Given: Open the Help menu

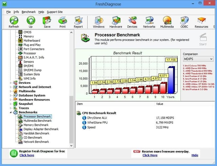Looking at the screenshot, I should coord(41,12).
